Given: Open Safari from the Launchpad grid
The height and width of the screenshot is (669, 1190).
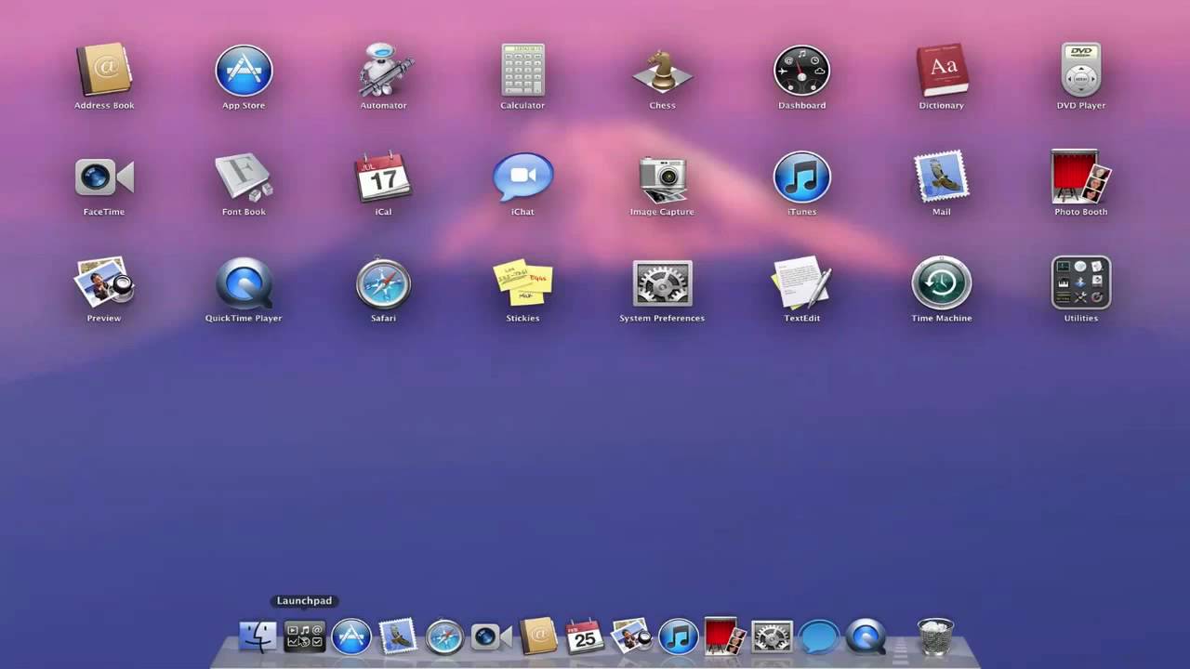Looking at the screenshot, I should click(383, 283).
